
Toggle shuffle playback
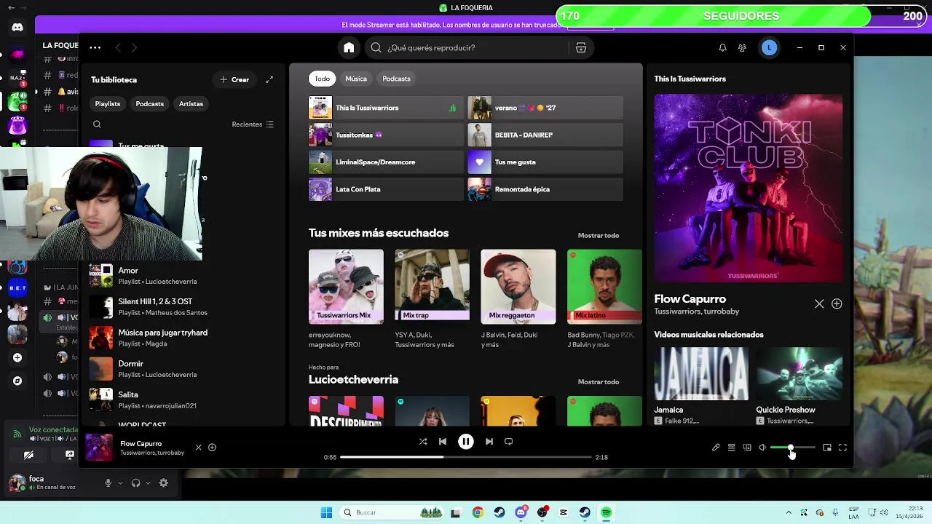point(423,441)
